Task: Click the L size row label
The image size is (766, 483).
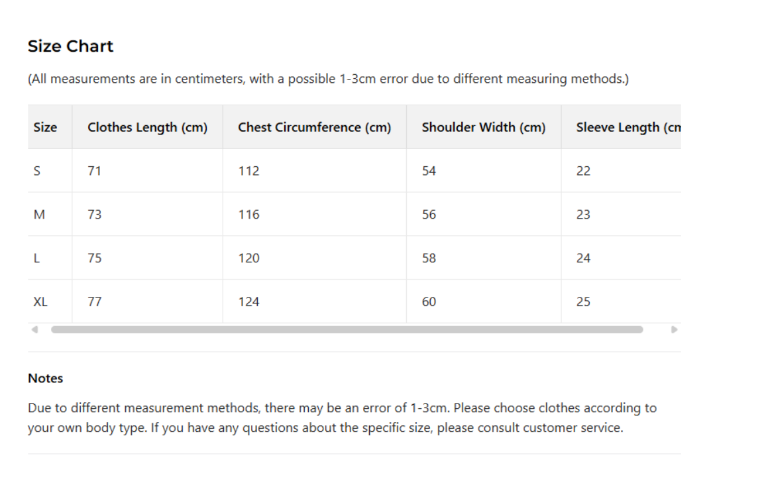Action: pos(36,258)
